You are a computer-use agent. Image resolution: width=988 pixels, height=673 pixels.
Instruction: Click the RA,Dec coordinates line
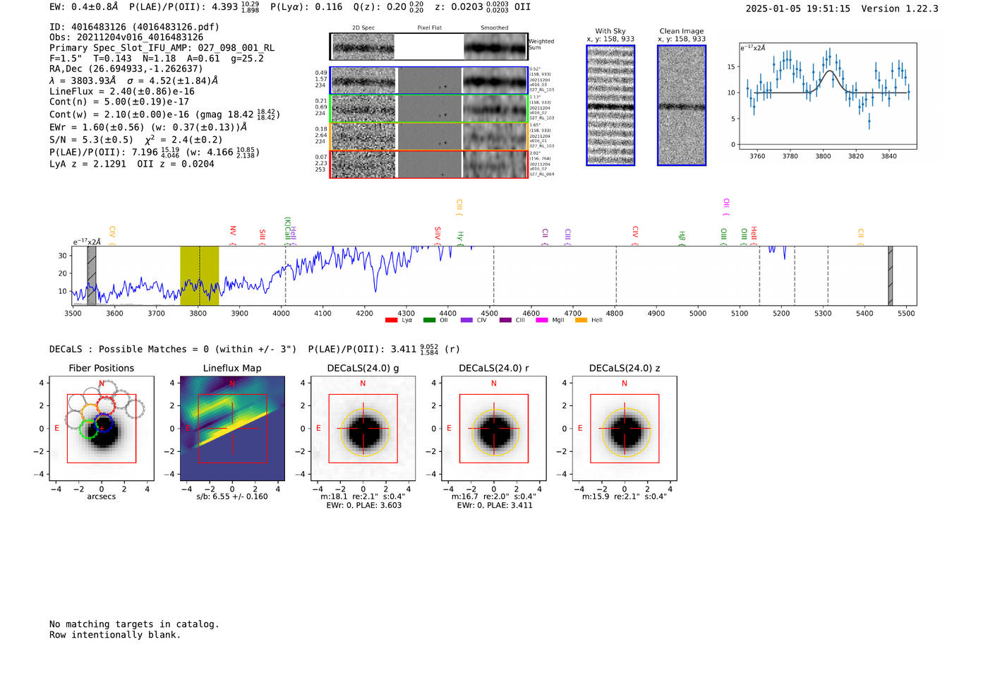point(126,69)
